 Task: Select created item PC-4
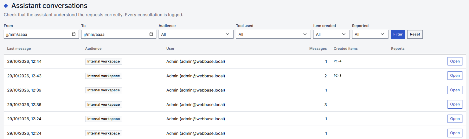coord(337,61)
